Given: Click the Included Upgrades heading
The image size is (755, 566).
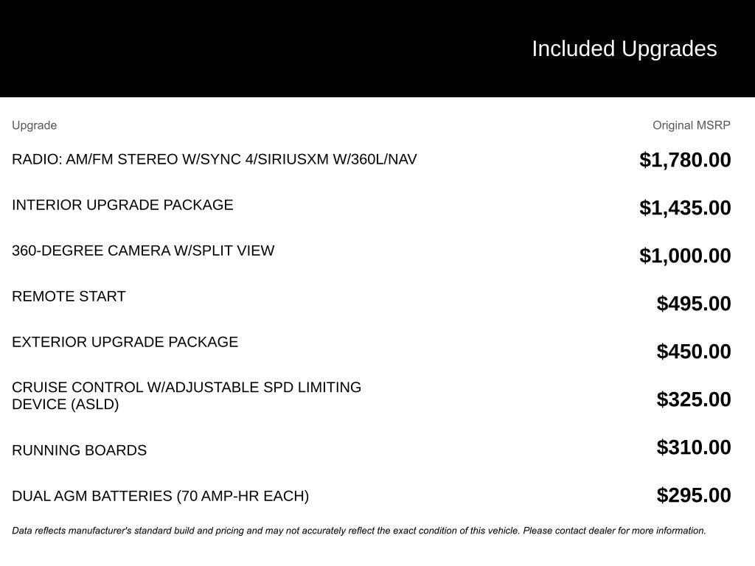Looking at the screenshot, I should coord(624,49).
